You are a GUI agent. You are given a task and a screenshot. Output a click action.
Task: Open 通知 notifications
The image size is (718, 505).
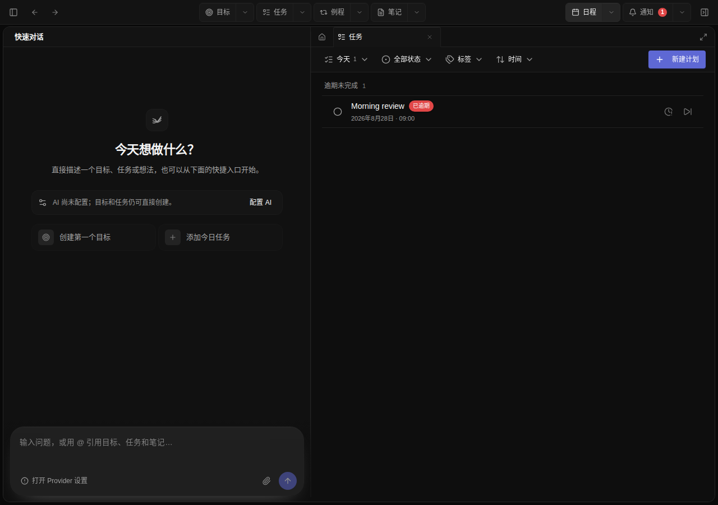coord(648,12)
